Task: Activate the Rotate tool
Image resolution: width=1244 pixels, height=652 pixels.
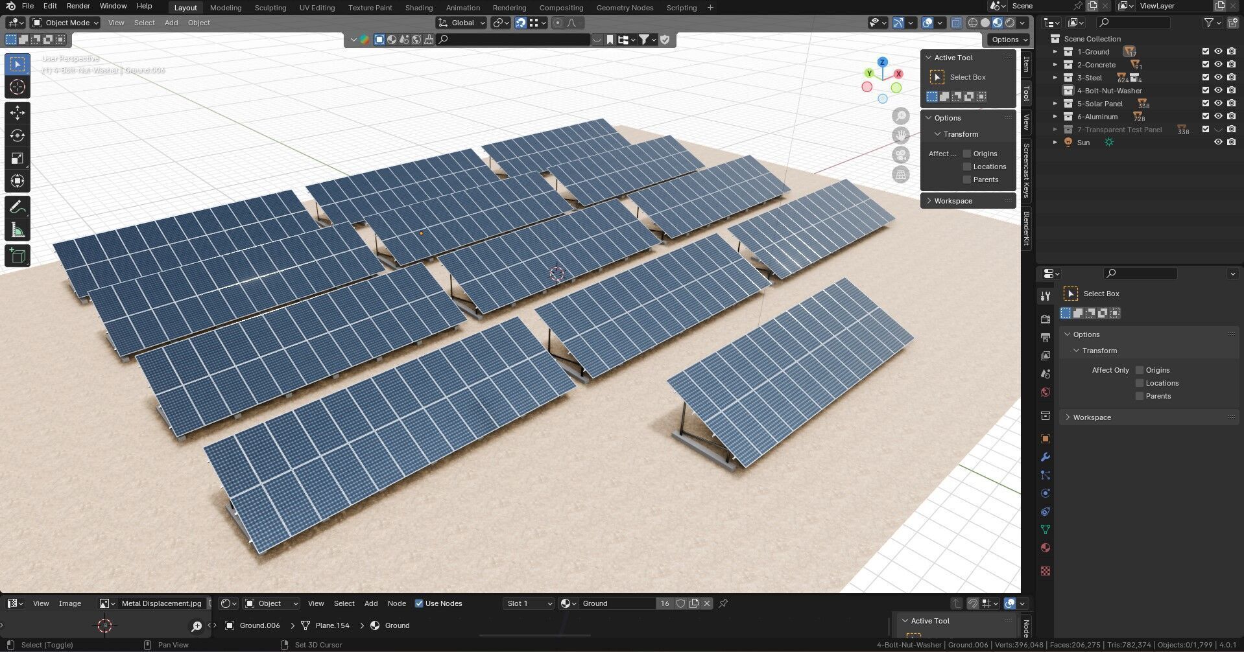Action: pyautogui.click(x=18, y=135)
